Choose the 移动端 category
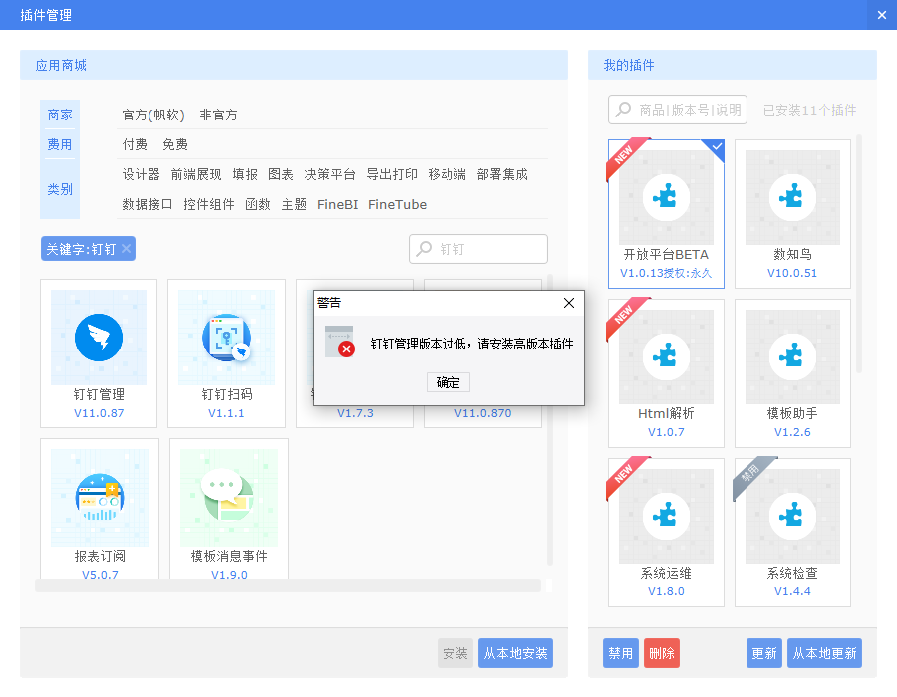This screenshot has height=697, width=897. (x=447, y=174)
